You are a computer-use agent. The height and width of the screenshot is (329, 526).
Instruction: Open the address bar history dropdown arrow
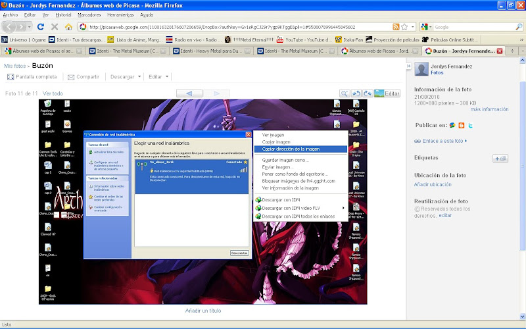[x=413, y=27]
